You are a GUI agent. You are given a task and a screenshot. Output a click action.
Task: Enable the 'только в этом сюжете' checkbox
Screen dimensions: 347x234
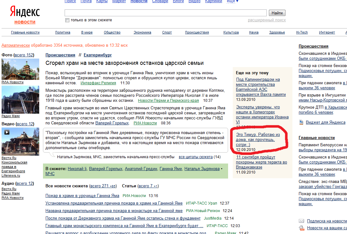[67, 20]
